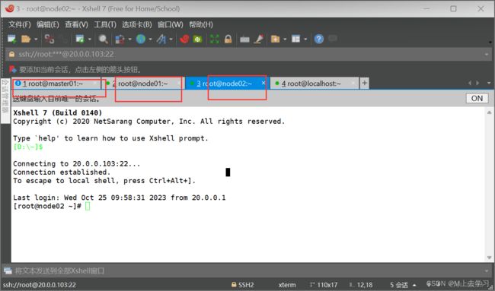Viewport: 495px width, 291px height.
Task: Open the Arrange layout dropdown arrow
Action: (x=305, y=39)
